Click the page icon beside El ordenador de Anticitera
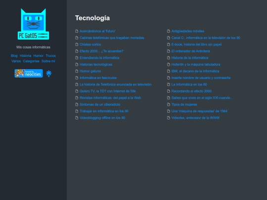This screenshot has height=200, width=267. tap(169, 51)
